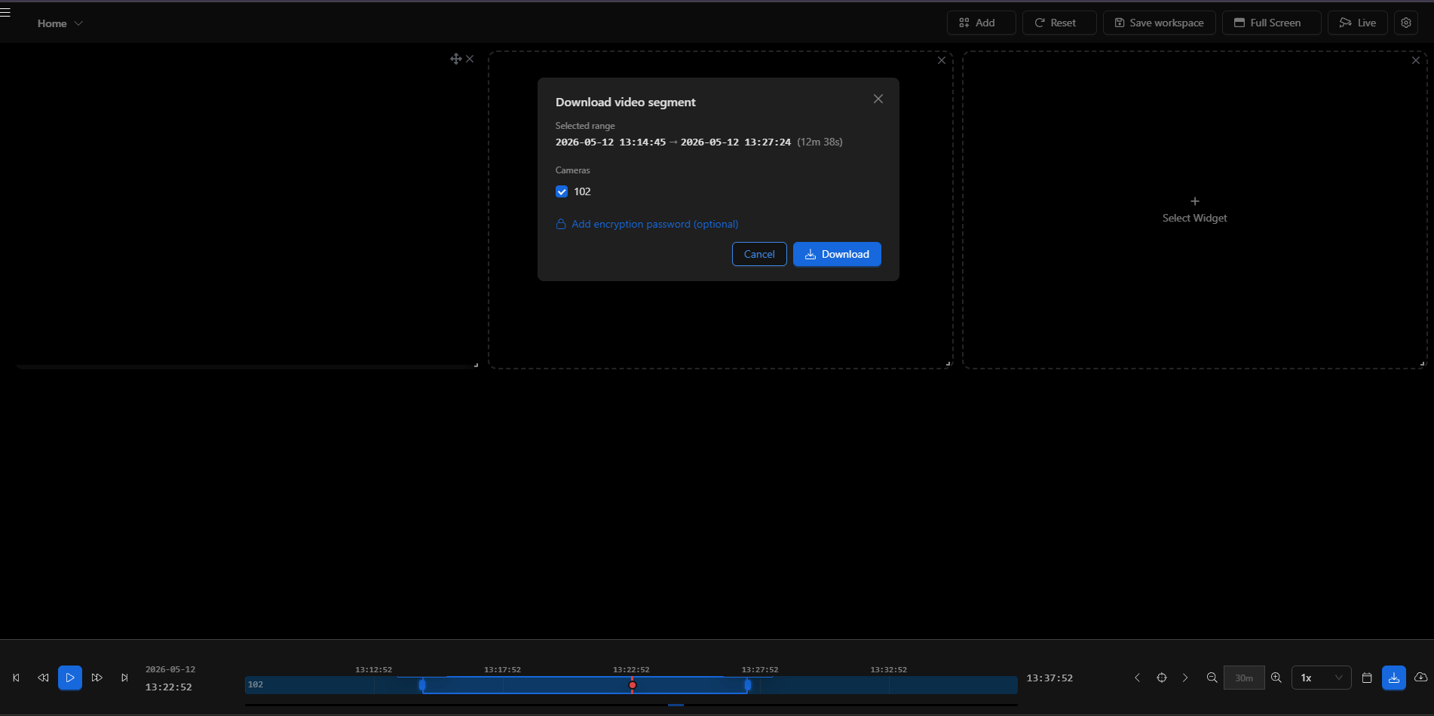Click the move handle on the first widget

(455, 59)
